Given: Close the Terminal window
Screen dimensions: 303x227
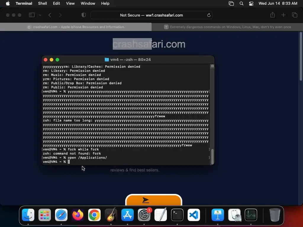Looking at the screenshot, I should click(x=46, y=60).
